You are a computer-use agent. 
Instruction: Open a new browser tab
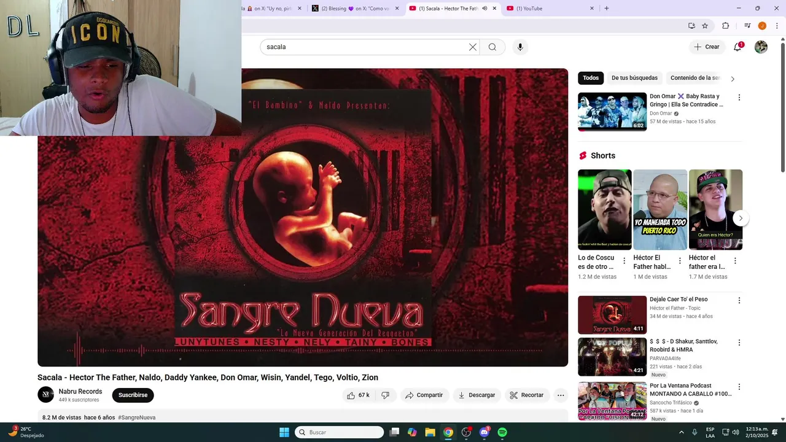coord(607,9)
